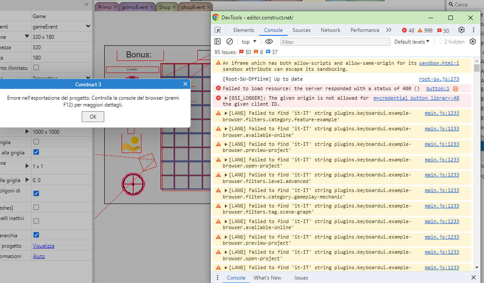Toggle the console sidebar panel icon
The image size is (484, 283).
[x=218, y=41]
